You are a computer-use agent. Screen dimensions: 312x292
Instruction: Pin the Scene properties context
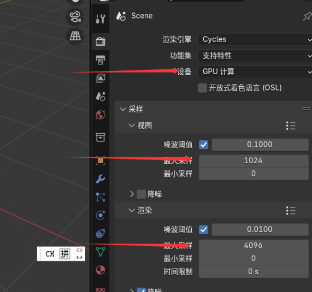[307, 16]
